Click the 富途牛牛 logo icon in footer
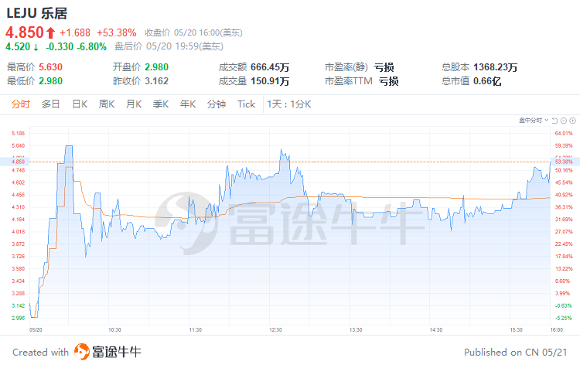The image size is (580, 368). click(x=82, y=351)
